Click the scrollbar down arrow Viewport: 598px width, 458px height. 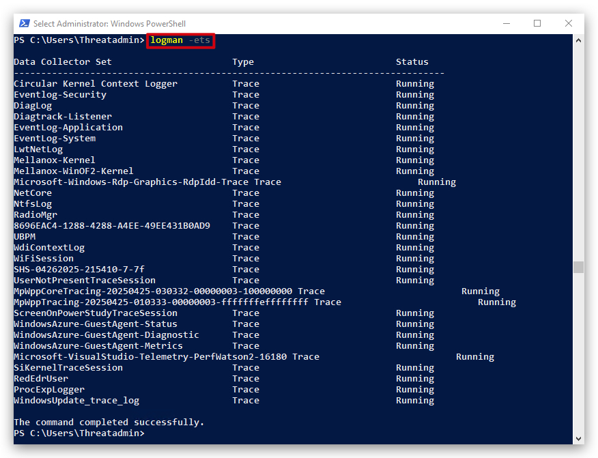(x=579, y=439)
